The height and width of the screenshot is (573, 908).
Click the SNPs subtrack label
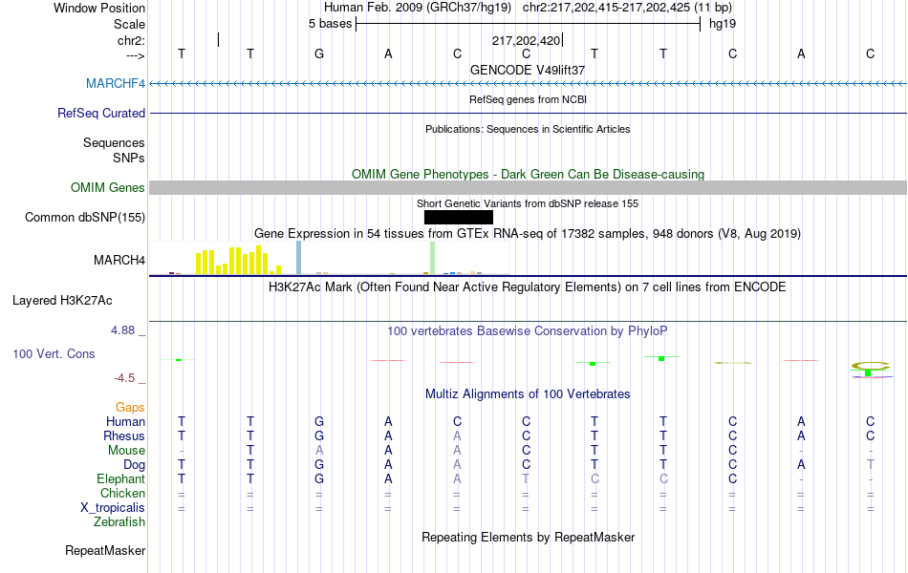(129, 158)
